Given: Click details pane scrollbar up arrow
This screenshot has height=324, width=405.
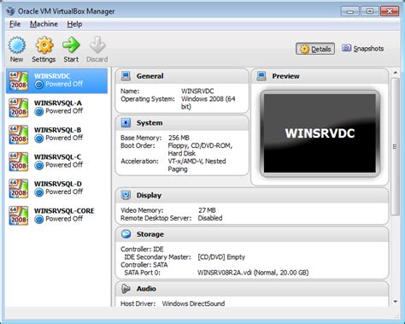Looking at the screenshot, I should [x=396, y=73].
